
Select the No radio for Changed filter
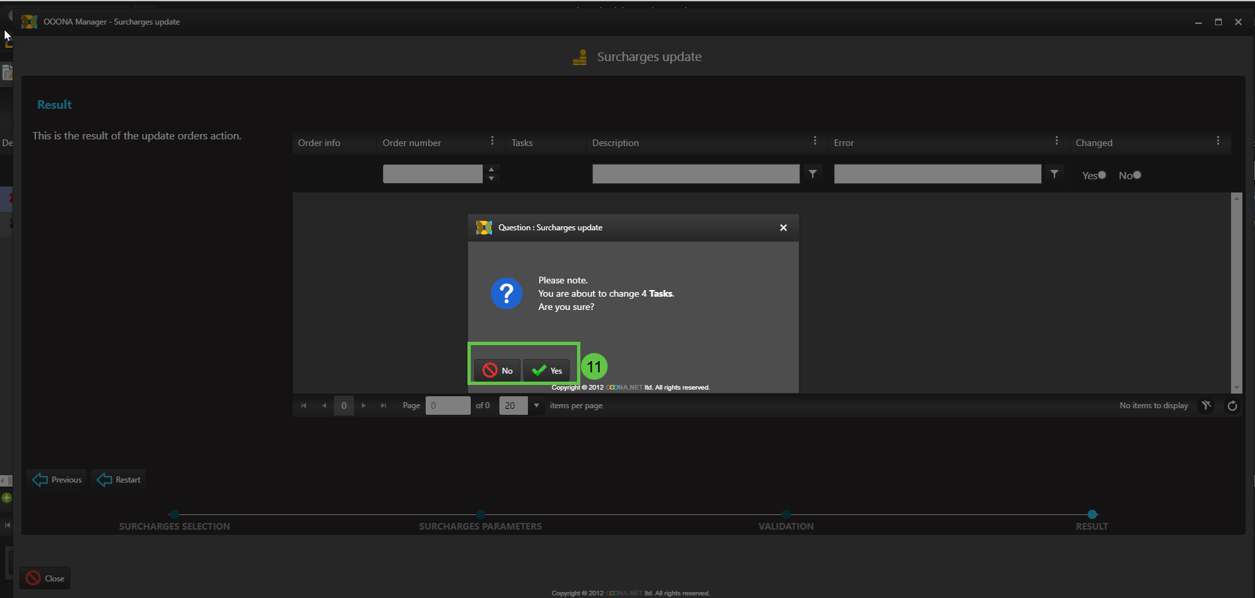(1137, 175)
